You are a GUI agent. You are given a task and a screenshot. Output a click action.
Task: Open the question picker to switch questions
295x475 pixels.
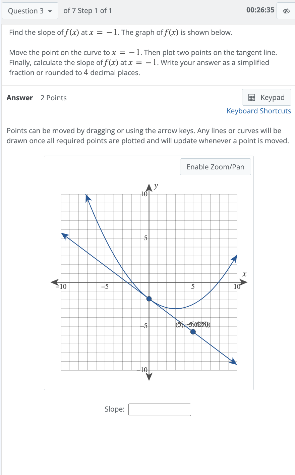[x=30, y=11]
